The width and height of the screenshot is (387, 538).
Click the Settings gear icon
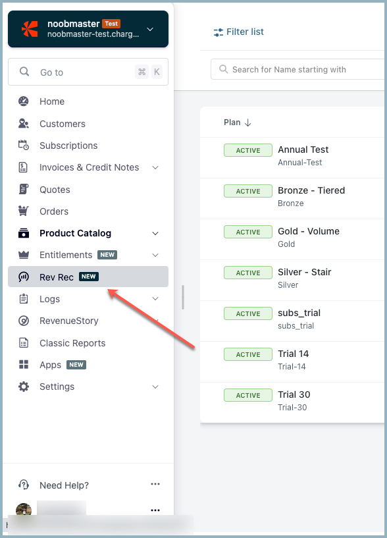23,387
